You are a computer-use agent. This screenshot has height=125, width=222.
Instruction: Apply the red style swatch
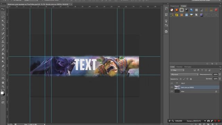[216, 10]
